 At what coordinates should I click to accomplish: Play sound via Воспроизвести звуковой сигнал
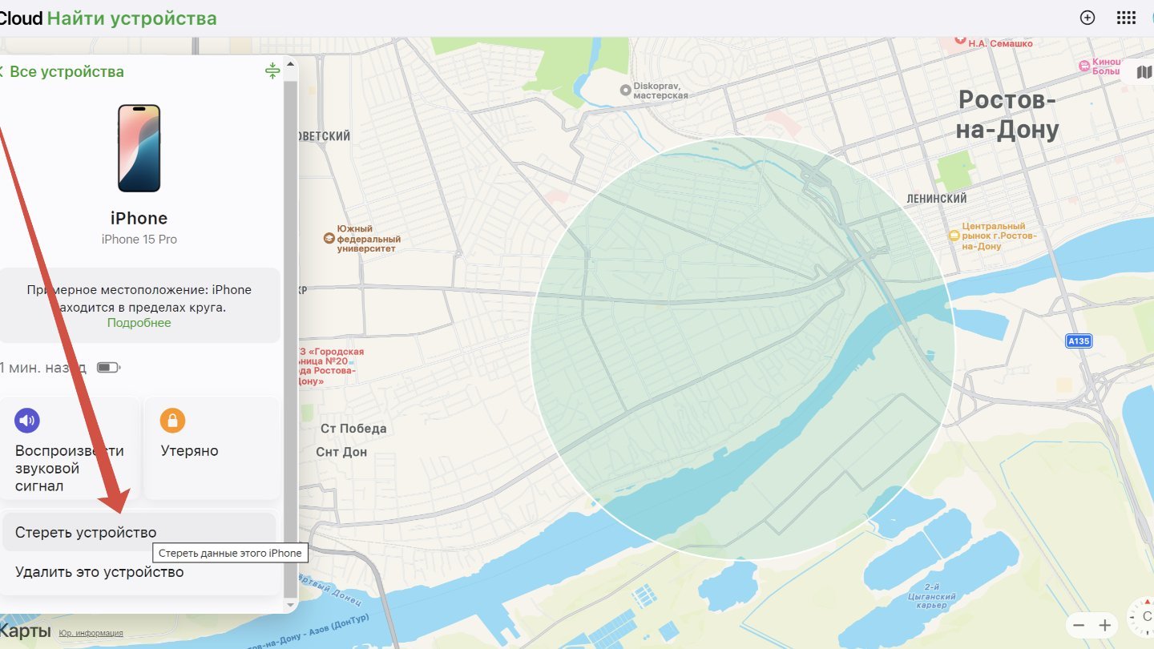[x=70, y=447]
